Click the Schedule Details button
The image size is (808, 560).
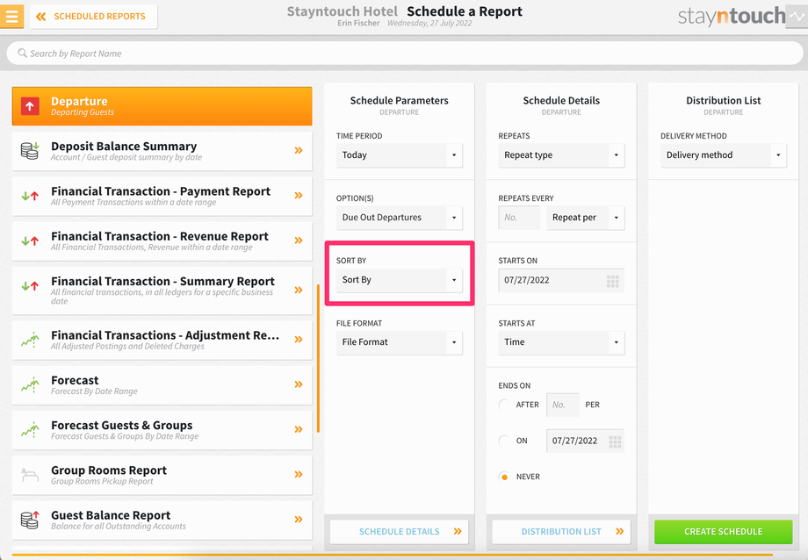(399, 532)
